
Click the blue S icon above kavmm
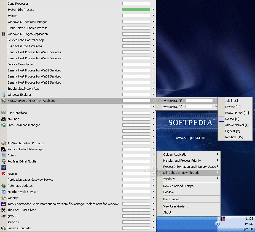[x=3, y=167]
